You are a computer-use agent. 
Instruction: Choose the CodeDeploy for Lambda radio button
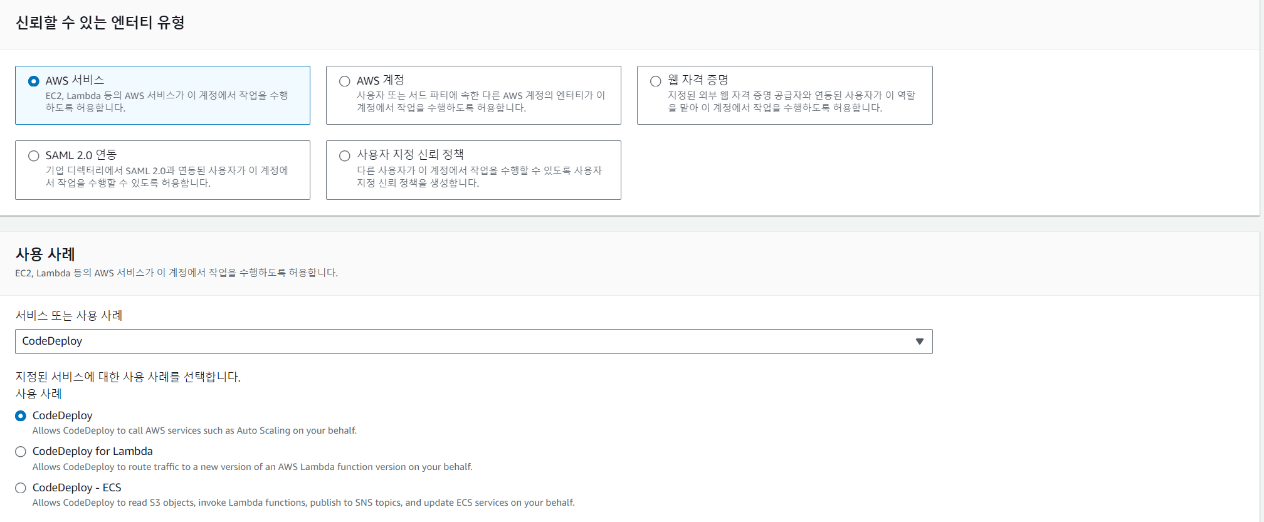point(21,452)
